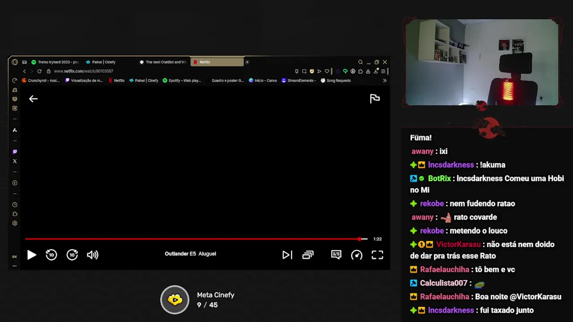Viewport: 573px width, 322px height.
Task: Open the Quadro e poster bookmark
Action: (x=225, y=80)
